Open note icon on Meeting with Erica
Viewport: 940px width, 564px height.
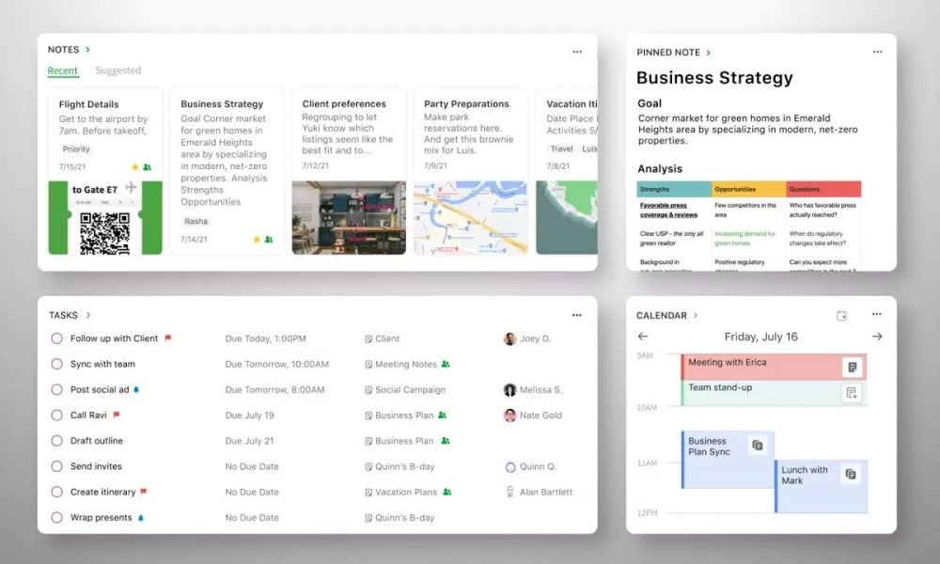(x=852, y=367)
